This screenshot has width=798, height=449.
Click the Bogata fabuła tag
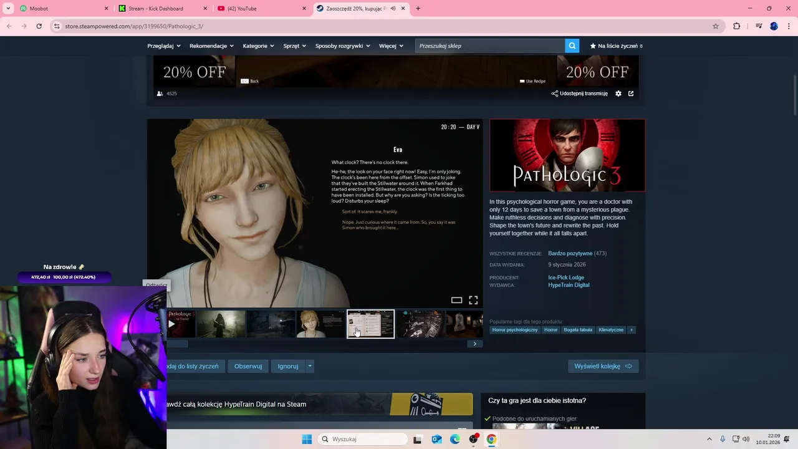(x=578, y=329)
